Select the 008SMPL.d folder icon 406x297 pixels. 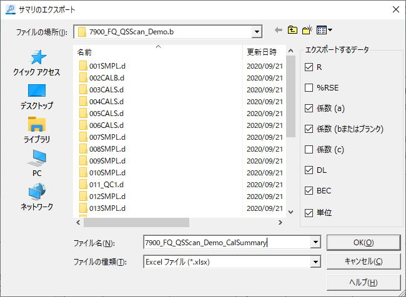coord(83,149)
